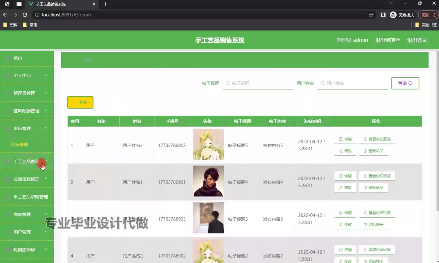Viewport: 439px width, 263px height.
Task: Expand 管理员管理 sidebar menu
Action: (27, 93)
